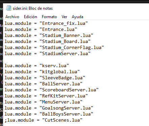Click the "kserv.lua" line

coord(37,66)
